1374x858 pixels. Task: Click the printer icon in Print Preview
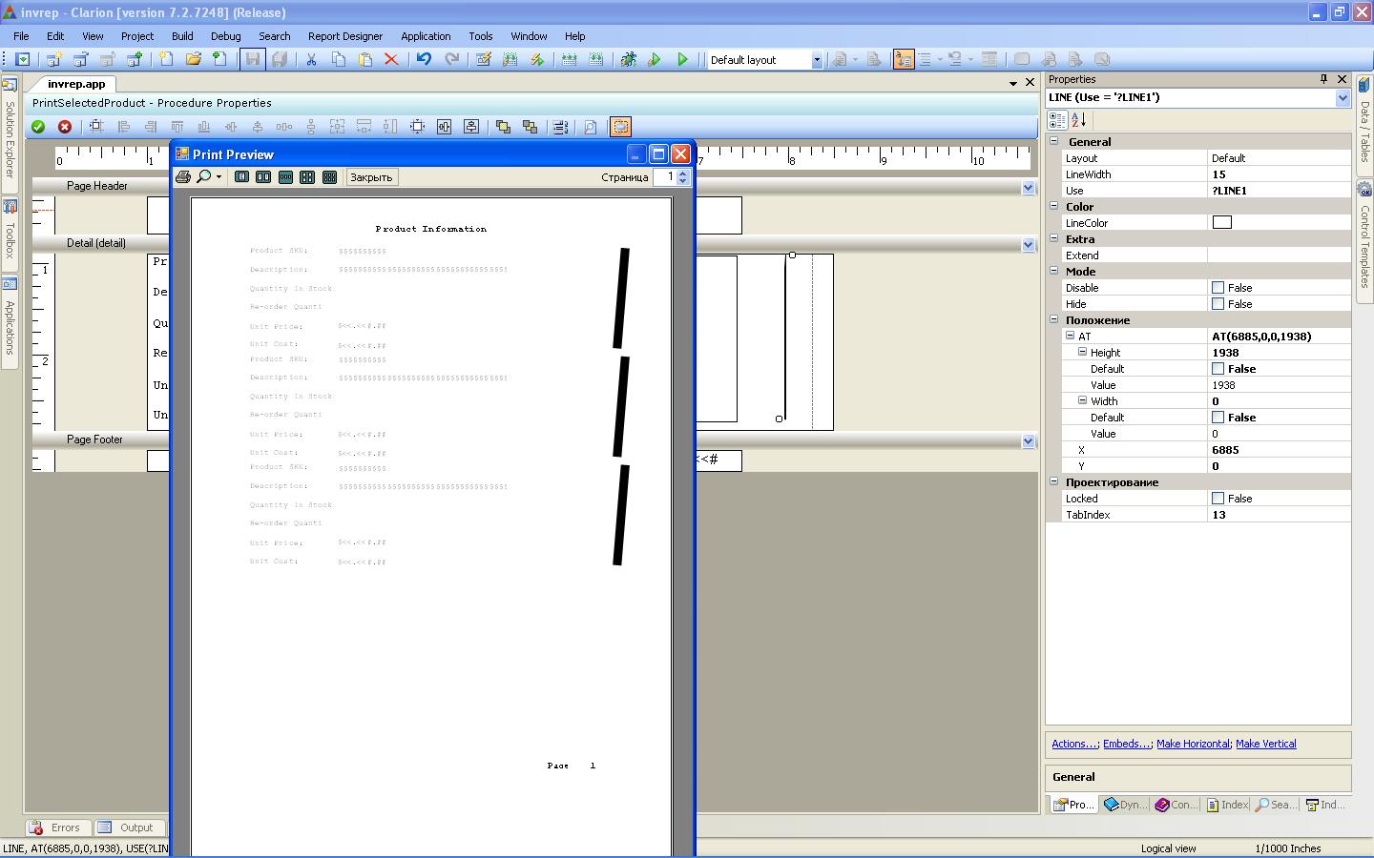coord(183,177)
